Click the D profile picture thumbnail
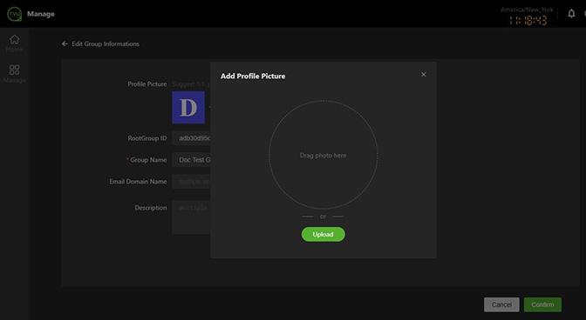The height and width of the screenshot is (320, 586). [x=188, y=107]
